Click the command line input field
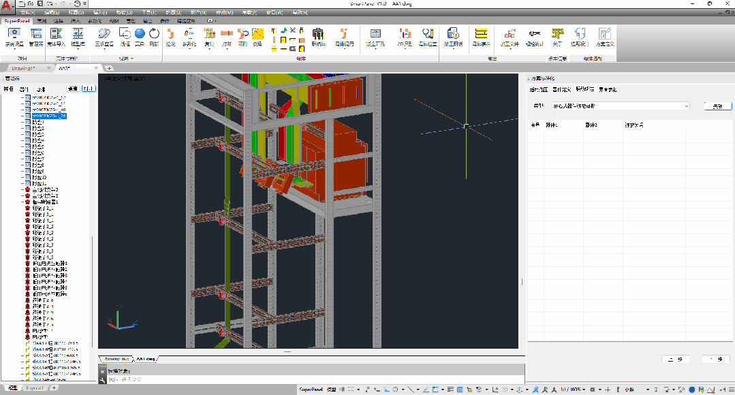Viewport: 735px width, 395px height. click(x=315, y=379)
